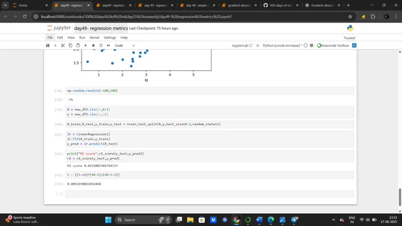This screenshot has width=402, height=226.
Task: Click the blue icon right of Anaconda Toolbox
Action: pos(354,45)
